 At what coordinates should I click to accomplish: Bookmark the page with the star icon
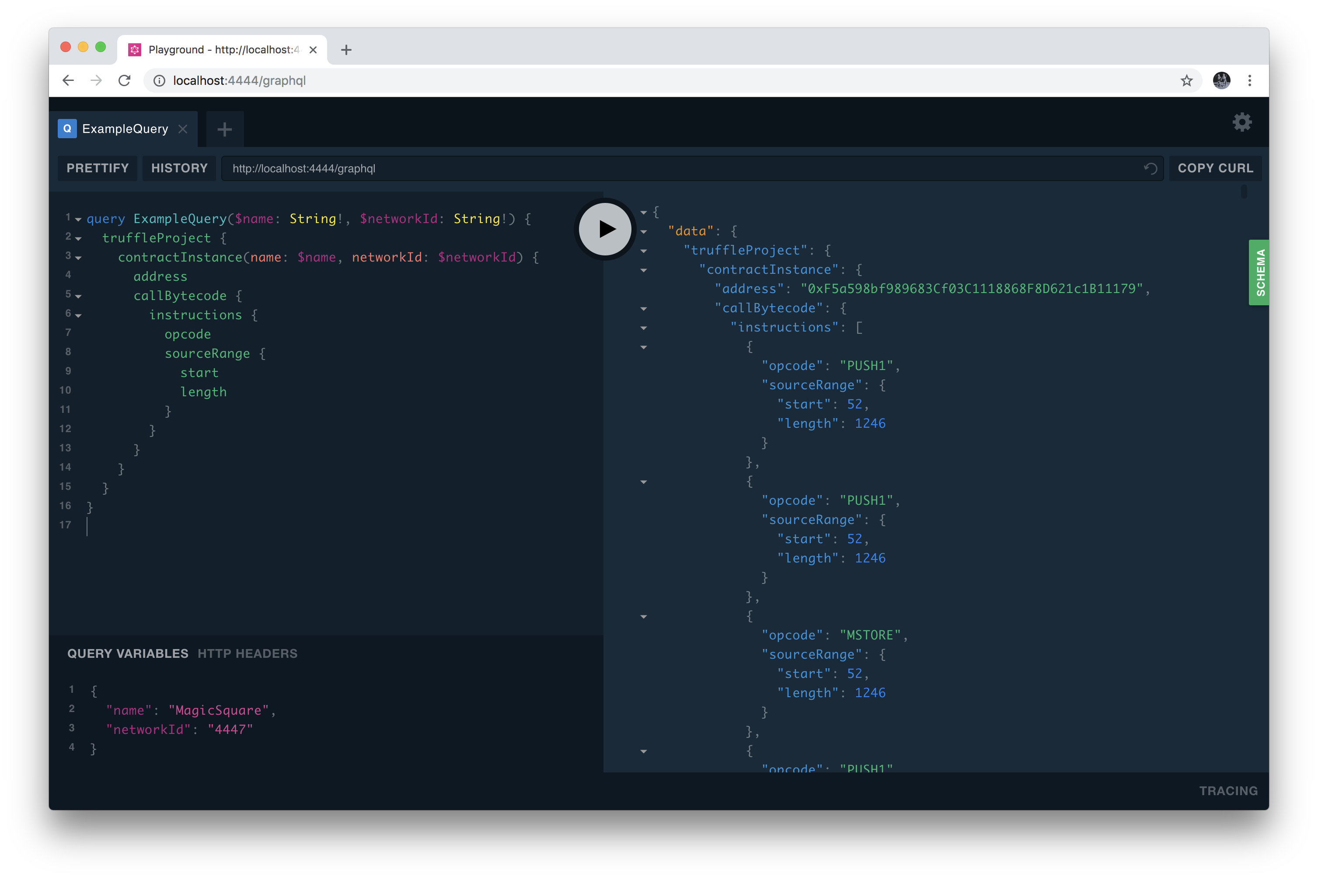[1187, 80]
